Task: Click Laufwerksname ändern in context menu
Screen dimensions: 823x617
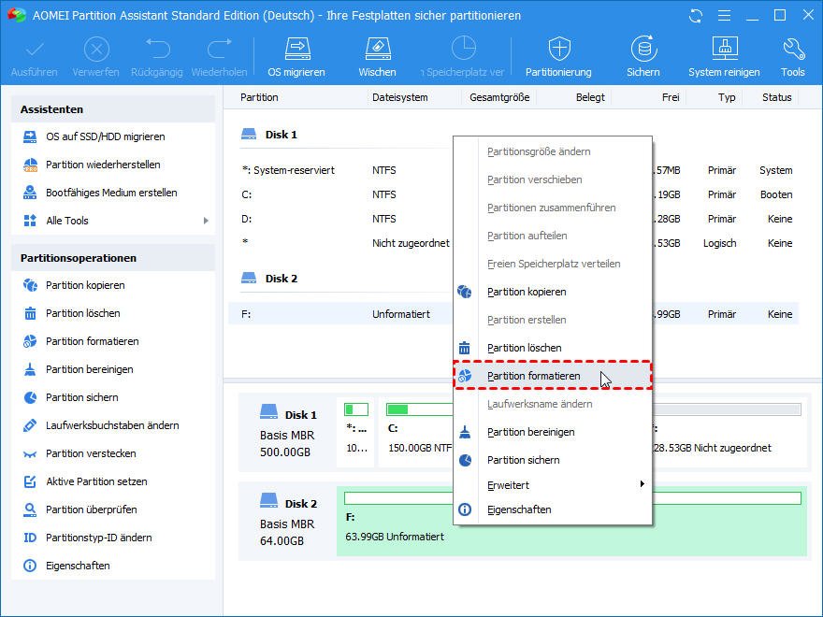Action: click(553, 404)
